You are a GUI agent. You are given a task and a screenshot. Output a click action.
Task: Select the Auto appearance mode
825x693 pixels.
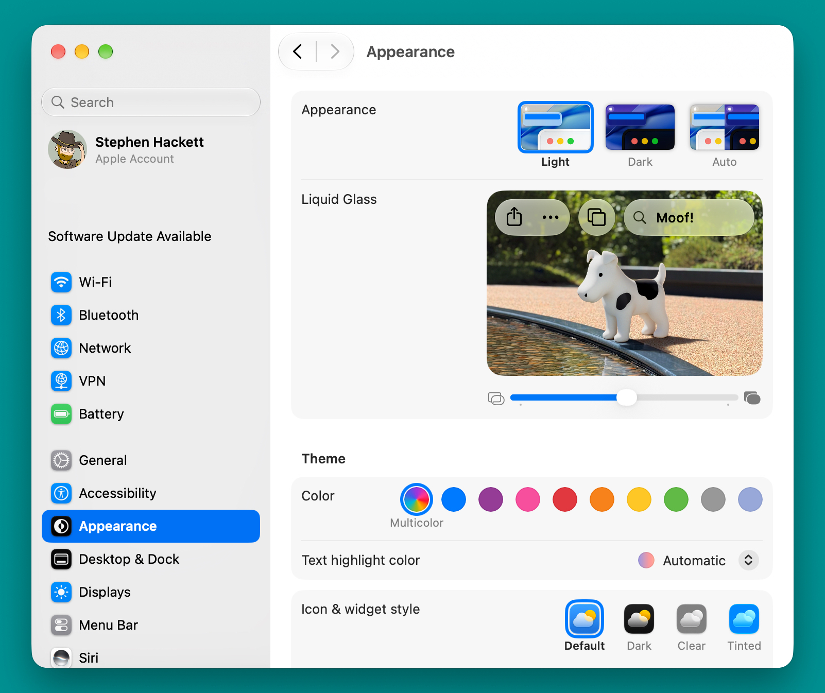[x=725, y=127]
